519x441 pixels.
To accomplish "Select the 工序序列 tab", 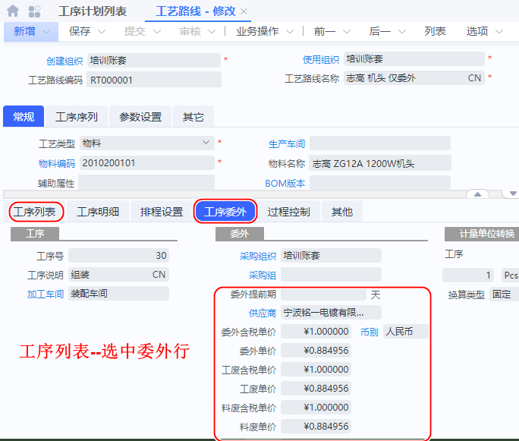I will tap(76, 117).
